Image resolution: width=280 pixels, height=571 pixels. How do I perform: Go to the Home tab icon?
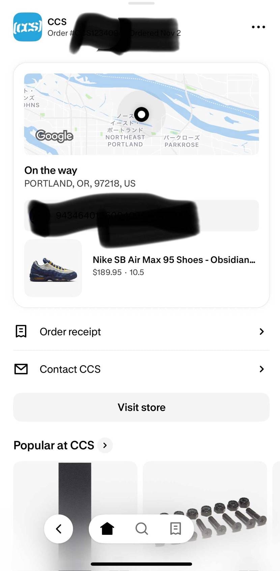tap(107, 528)
